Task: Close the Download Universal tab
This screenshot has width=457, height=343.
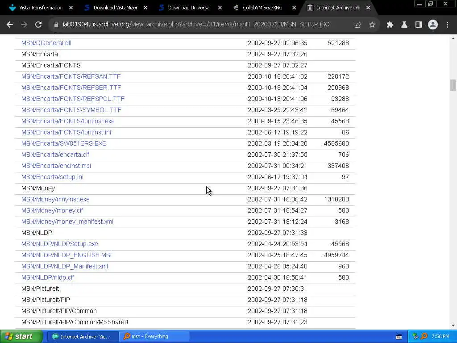Action: pyautogui.click(x=220, y=8)
